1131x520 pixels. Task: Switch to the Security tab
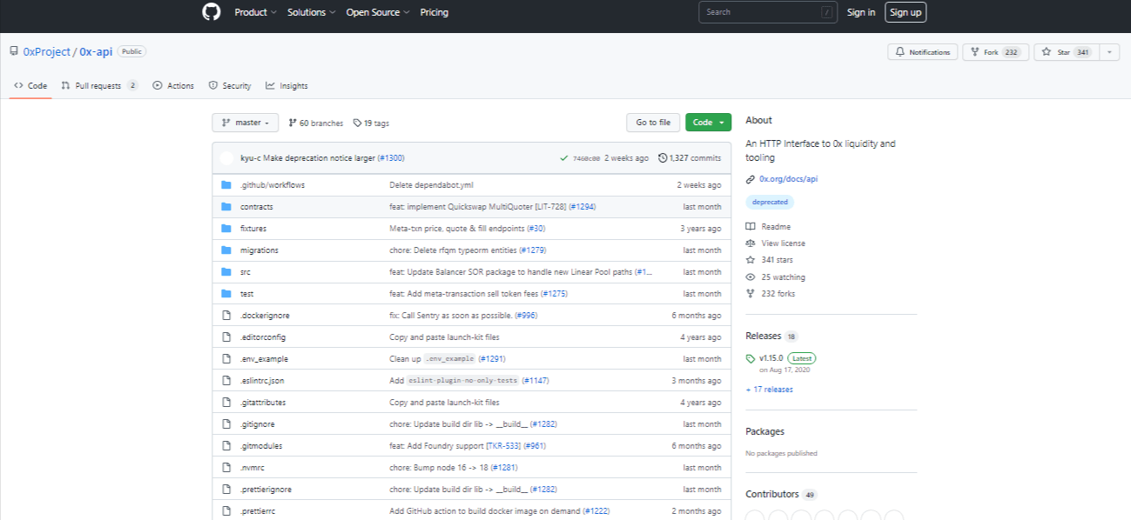coord(230,86)
